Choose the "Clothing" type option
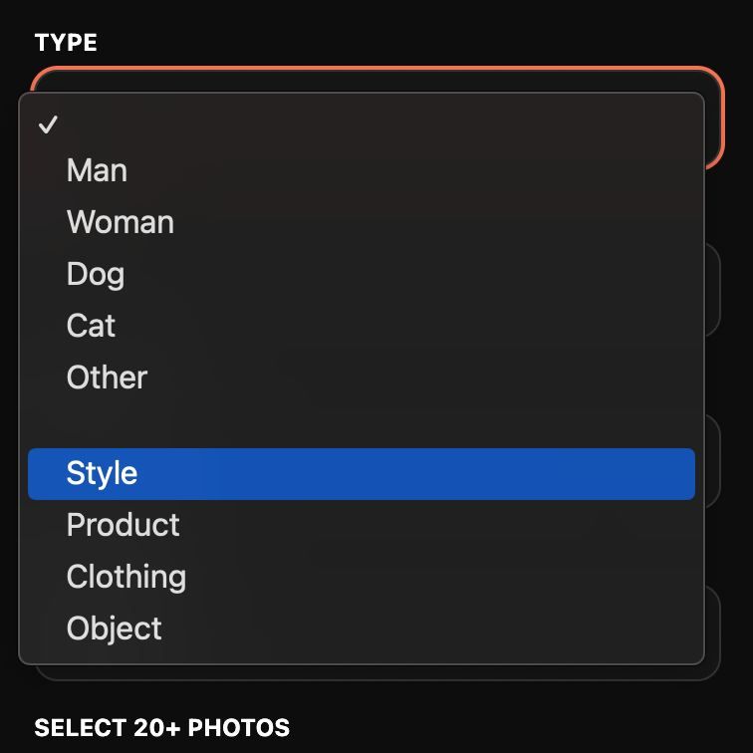Image resolution: width=753 pixels, height=753 pixels. [125, 577]
